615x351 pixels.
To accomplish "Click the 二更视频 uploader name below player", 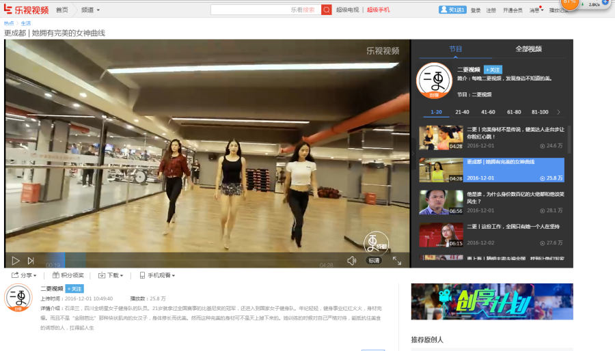I will click(x=52, y=289).
